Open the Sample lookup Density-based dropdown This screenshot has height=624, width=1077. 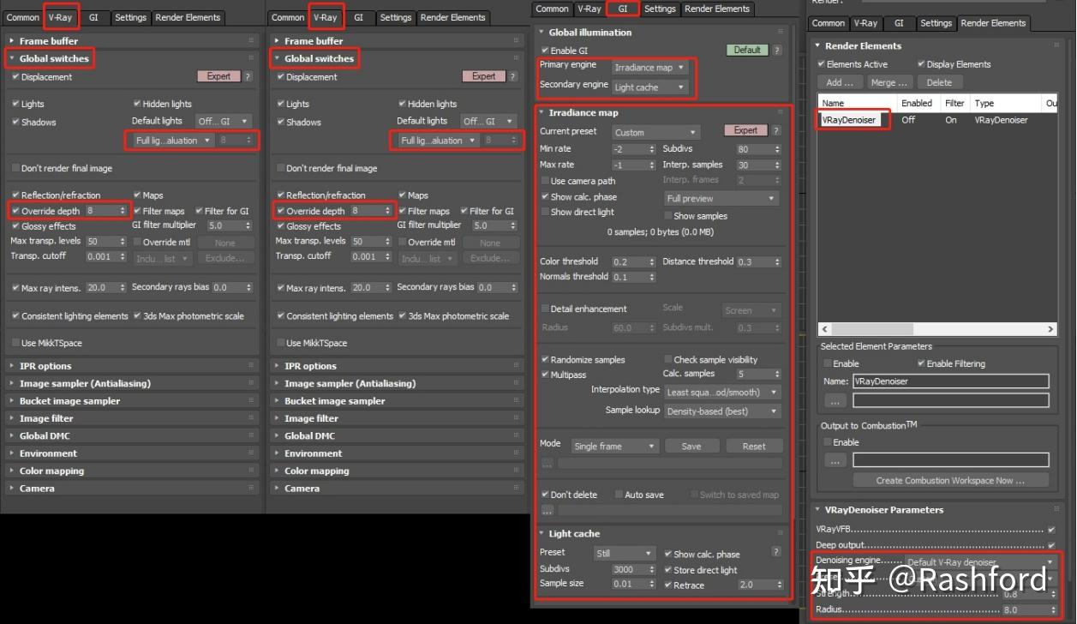[723, 411]
